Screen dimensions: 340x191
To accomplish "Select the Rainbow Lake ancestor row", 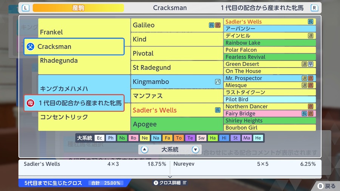I will coord(269,43).
